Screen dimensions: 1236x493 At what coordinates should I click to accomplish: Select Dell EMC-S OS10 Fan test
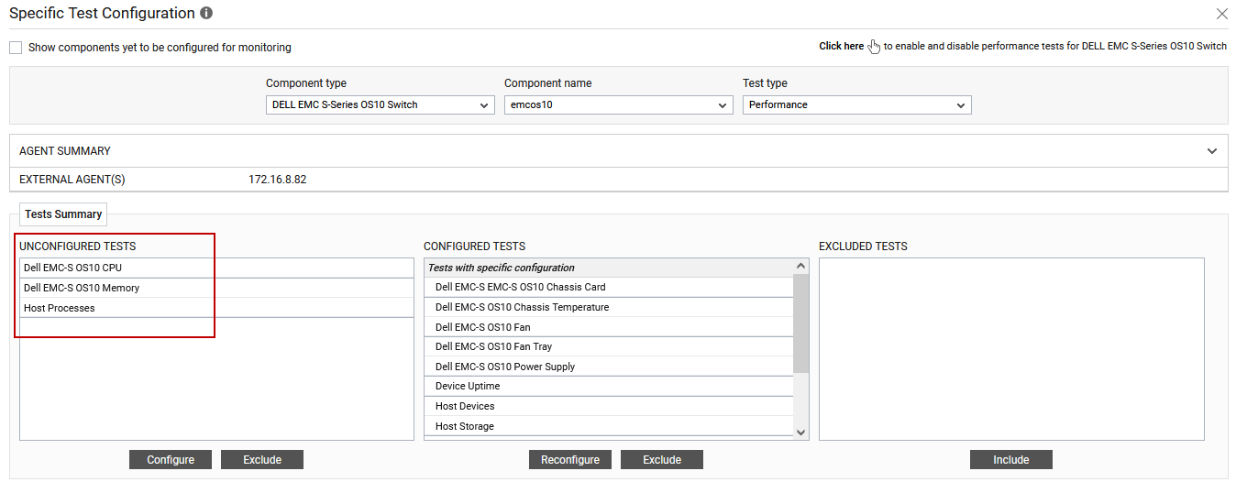609,327
